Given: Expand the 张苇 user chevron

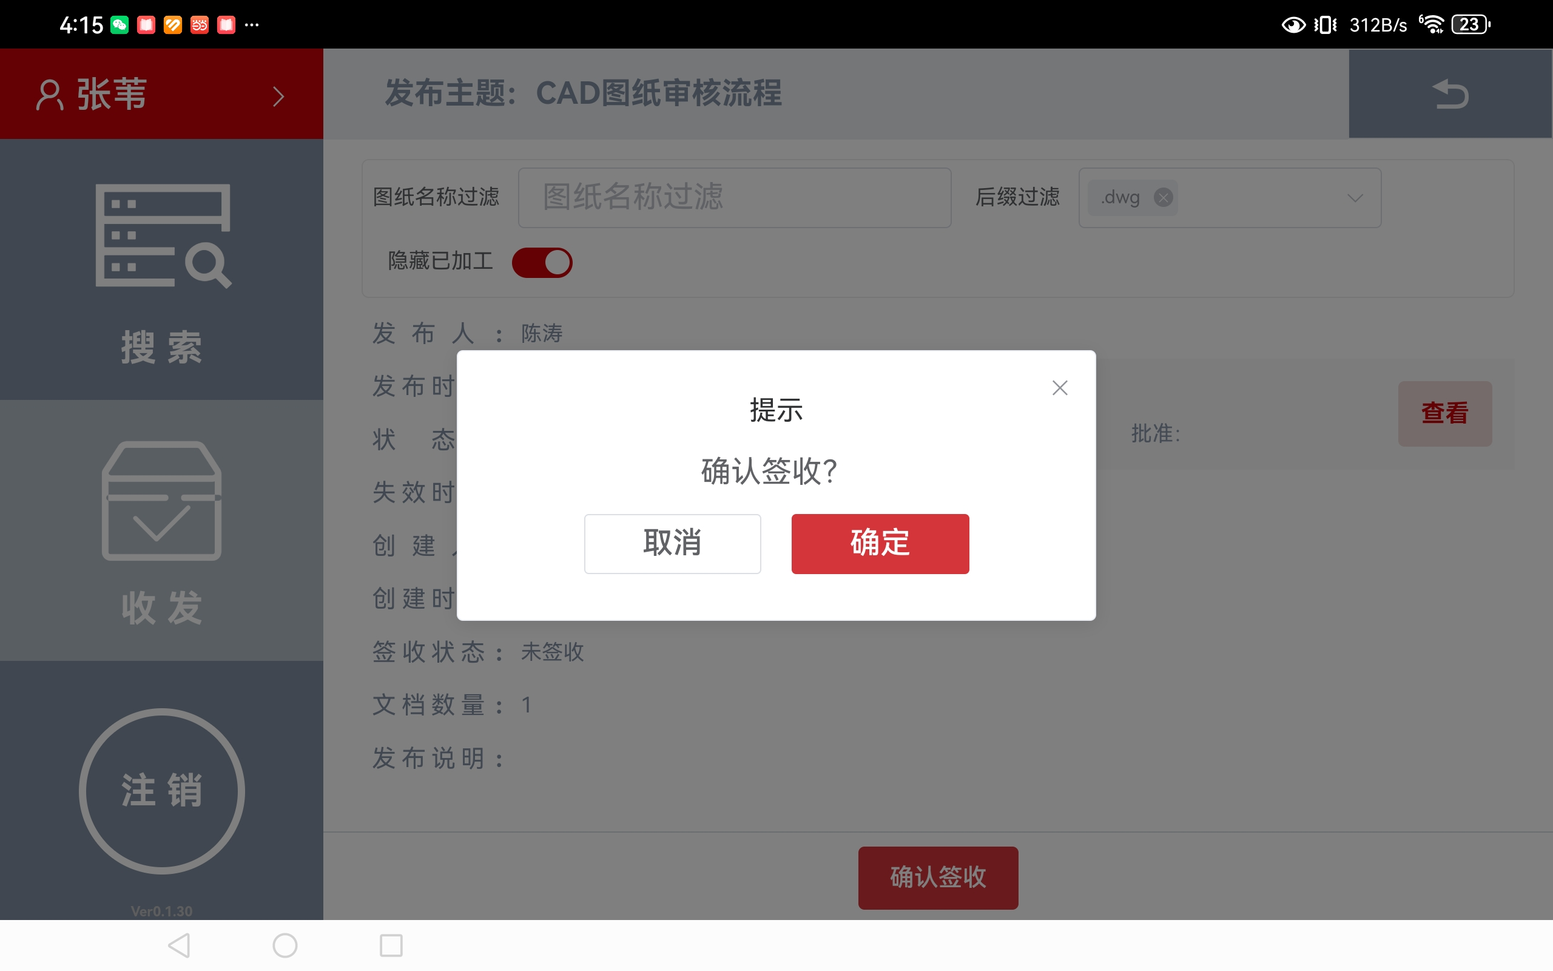Looking at the screenshot, I should point(278,96).
